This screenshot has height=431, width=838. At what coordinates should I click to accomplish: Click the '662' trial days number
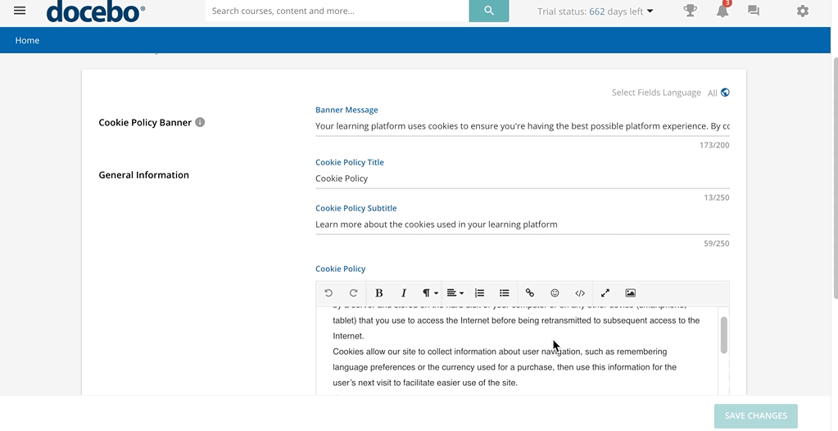tap(597, 11)
